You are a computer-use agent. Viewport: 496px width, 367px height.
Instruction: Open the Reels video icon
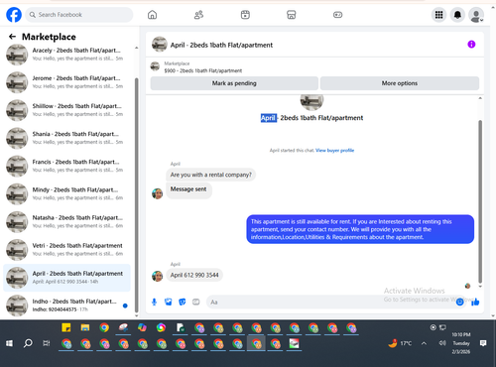pyautogui.click(x=245, y=15)
